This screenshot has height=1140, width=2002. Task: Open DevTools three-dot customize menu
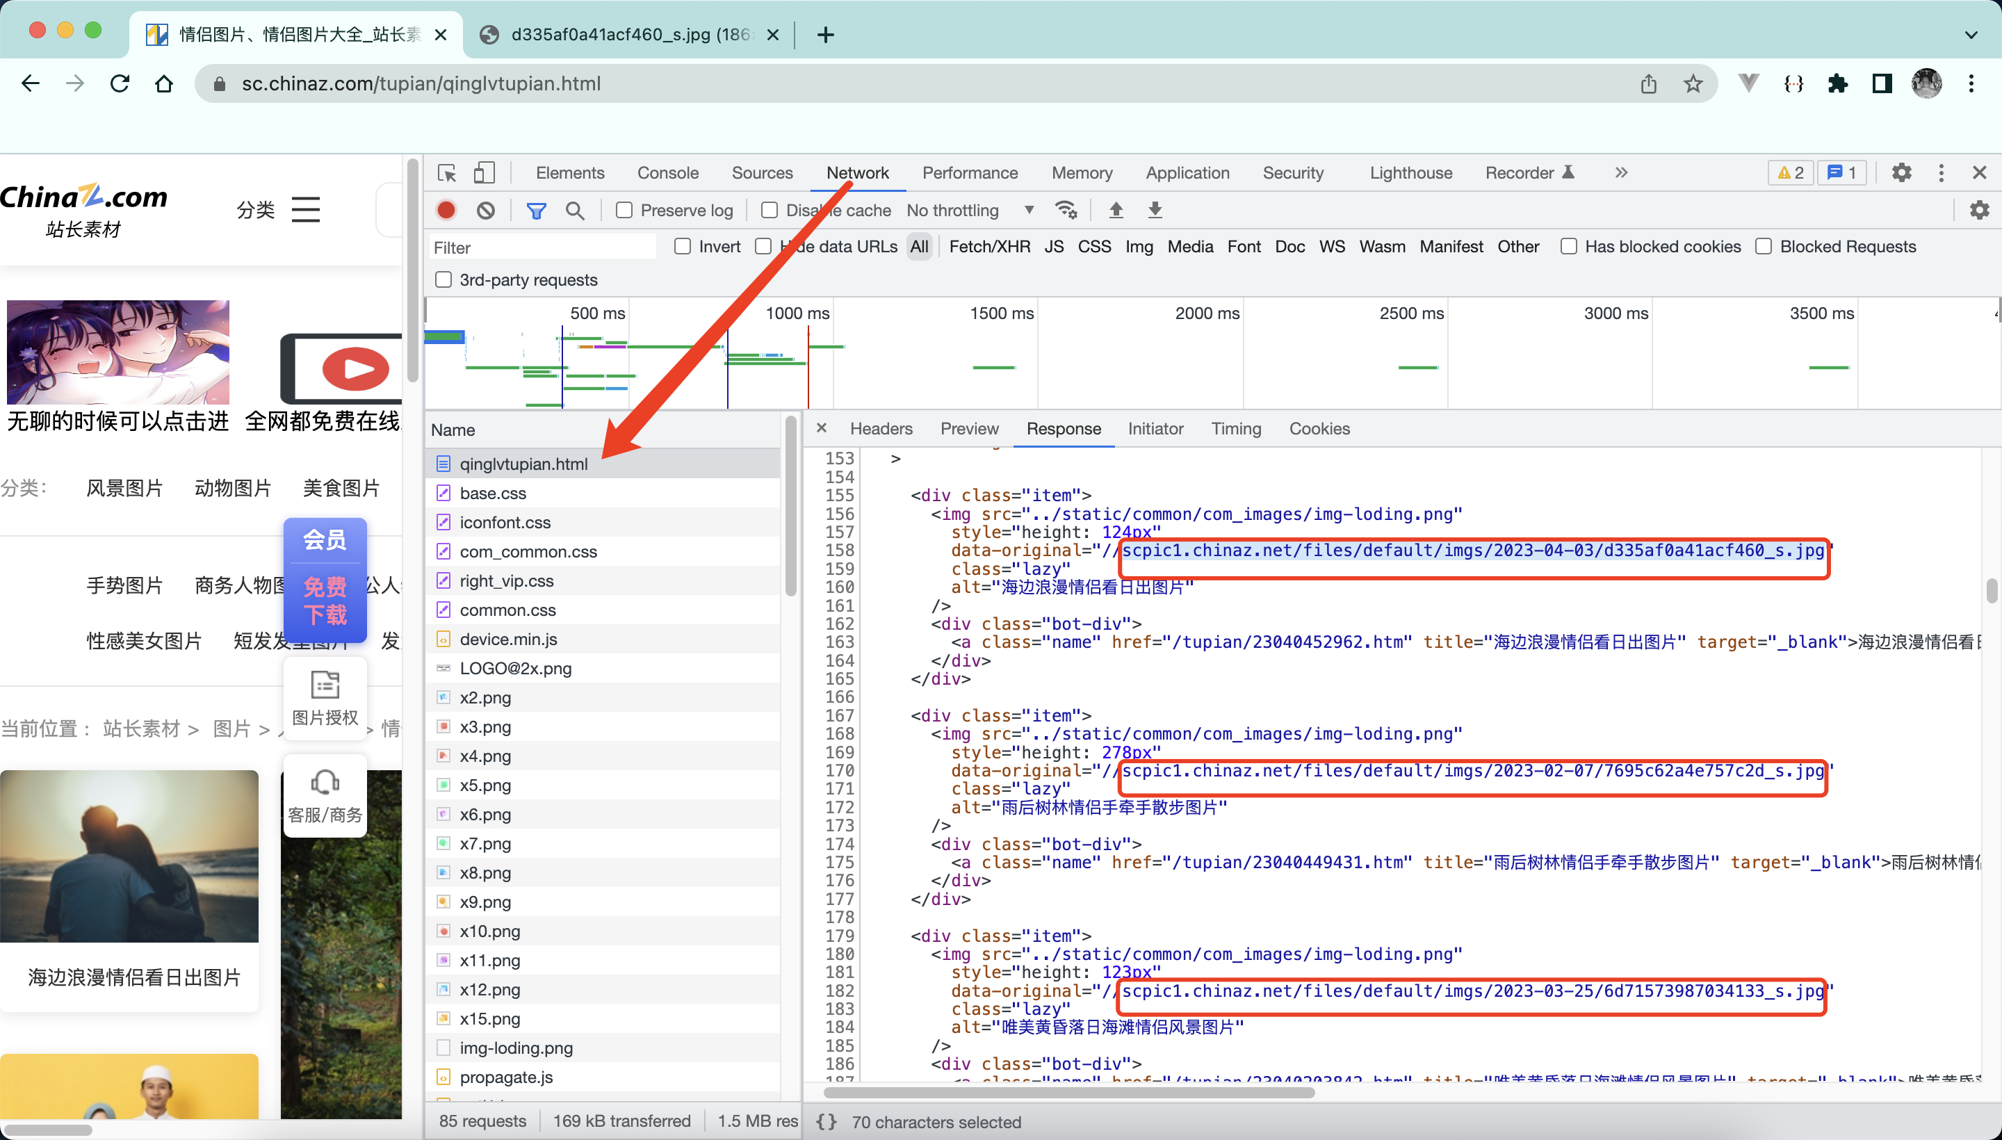(1941, 173)
